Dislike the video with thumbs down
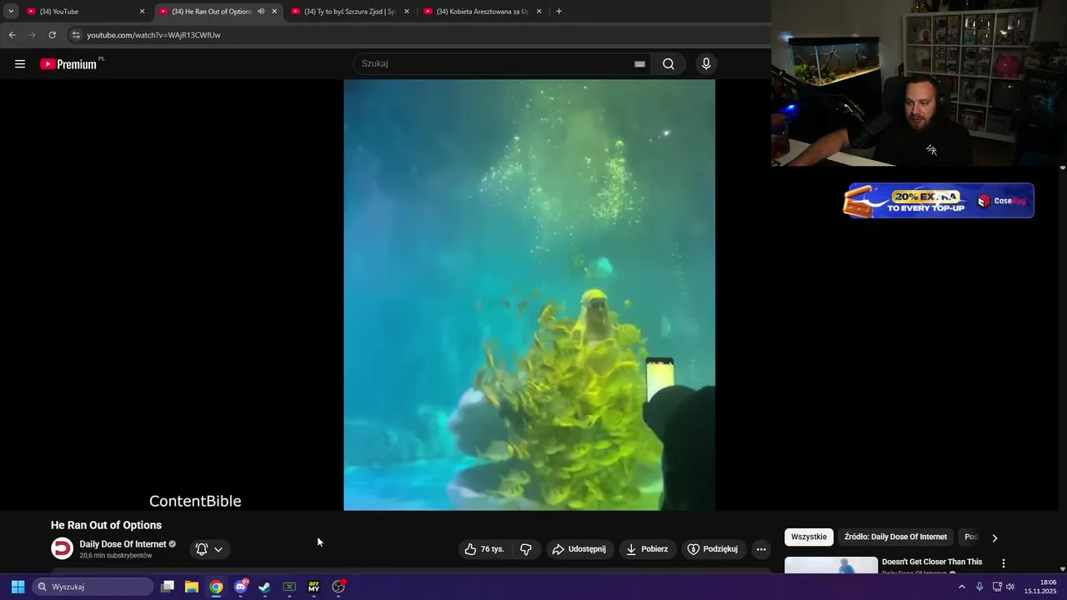 526,549
